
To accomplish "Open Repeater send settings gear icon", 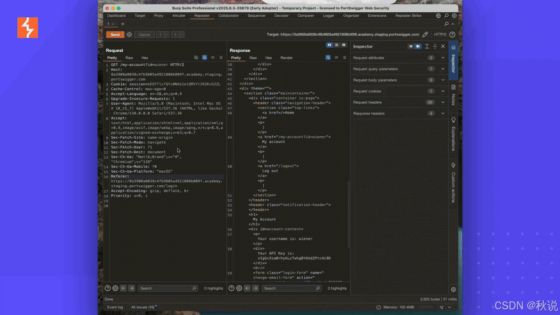I will click(x=130, y=35).
